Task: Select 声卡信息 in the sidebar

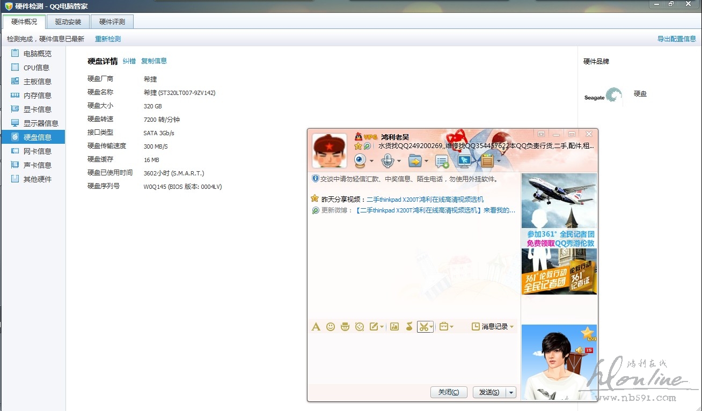Action: pyautogui.click(x=33, y=165)
